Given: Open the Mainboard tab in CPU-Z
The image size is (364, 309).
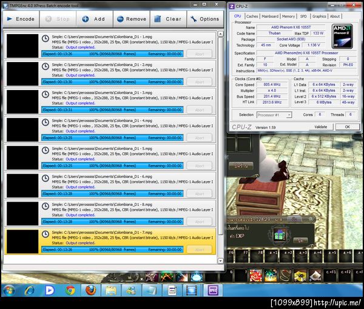Looking at the screenshot, I should 270,16.
